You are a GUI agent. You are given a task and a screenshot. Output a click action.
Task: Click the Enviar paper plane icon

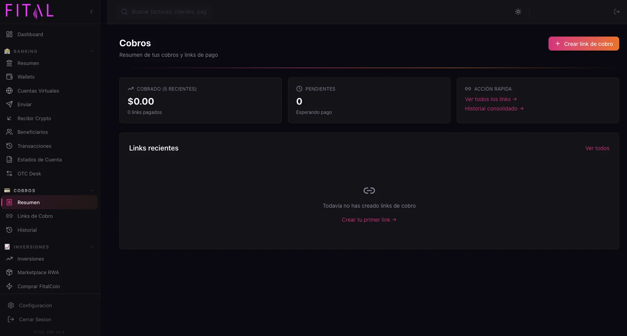tap(9, 104)
